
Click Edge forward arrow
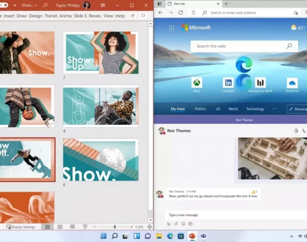pos(171,13)
